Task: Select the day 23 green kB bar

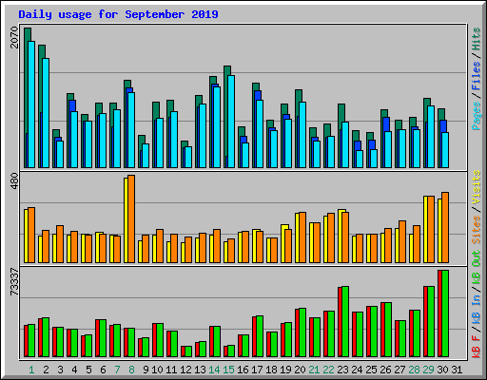Action: [x=345, y=322]
